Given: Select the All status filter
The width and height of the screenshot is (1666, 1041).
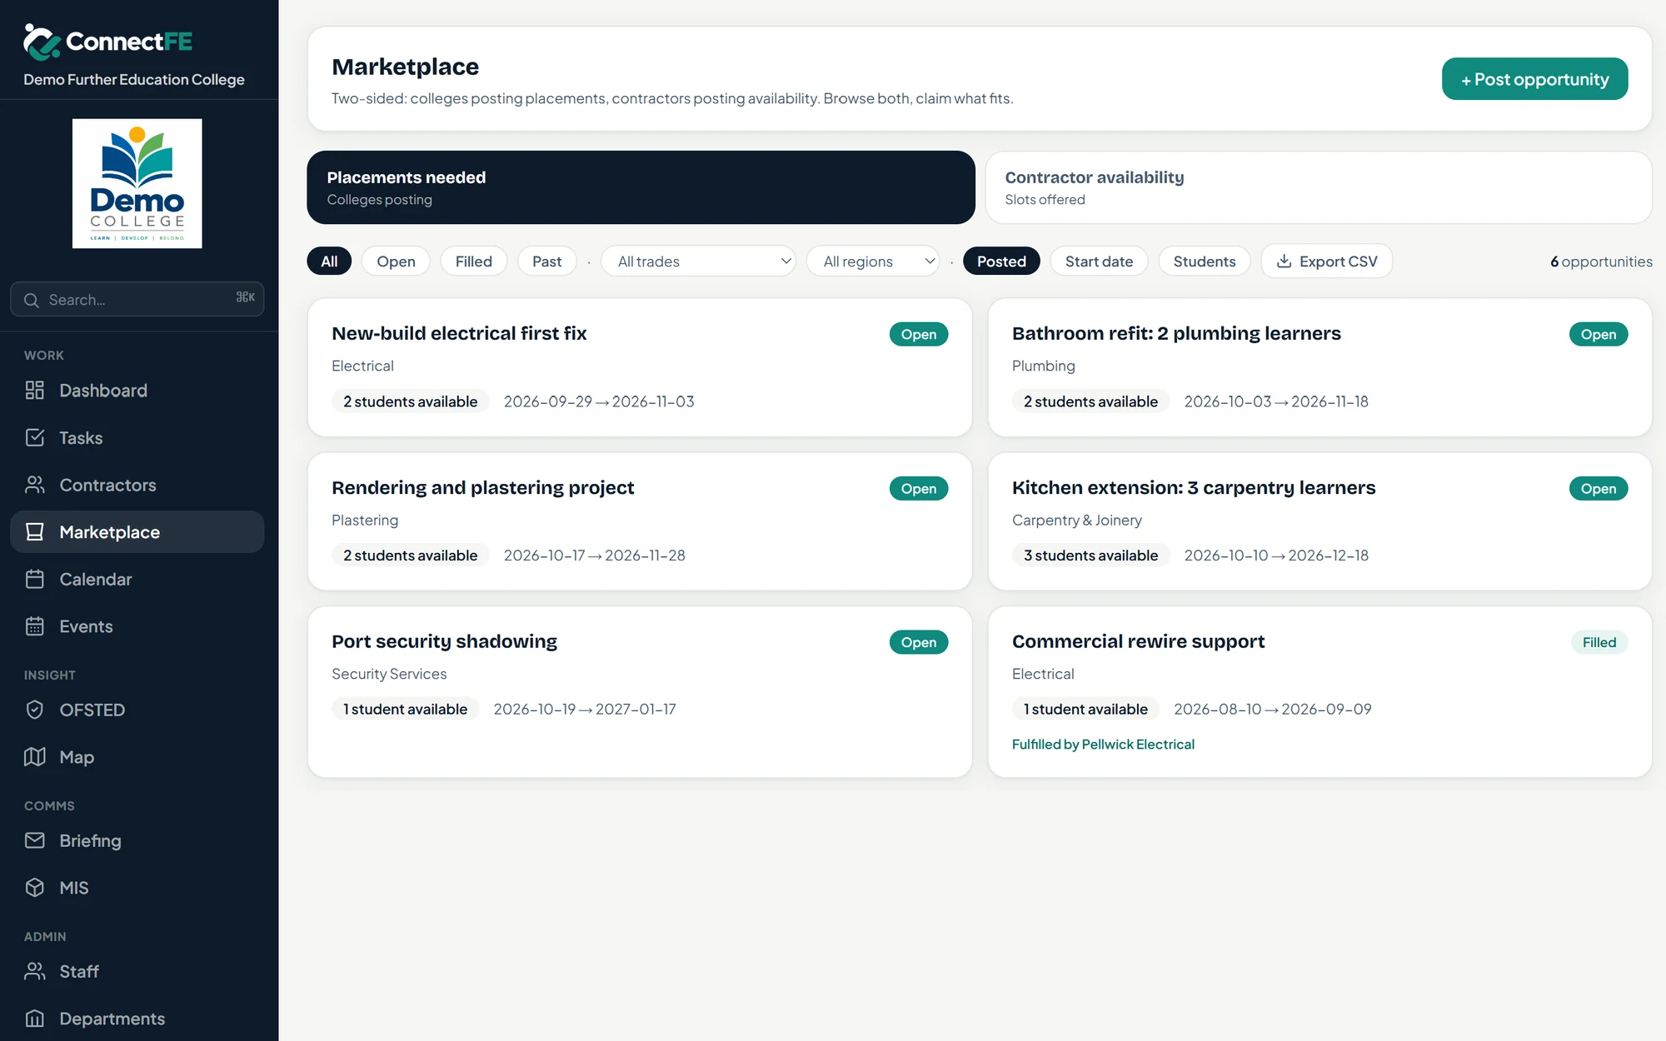Looking at the screenshot, I should click(329, 261).
